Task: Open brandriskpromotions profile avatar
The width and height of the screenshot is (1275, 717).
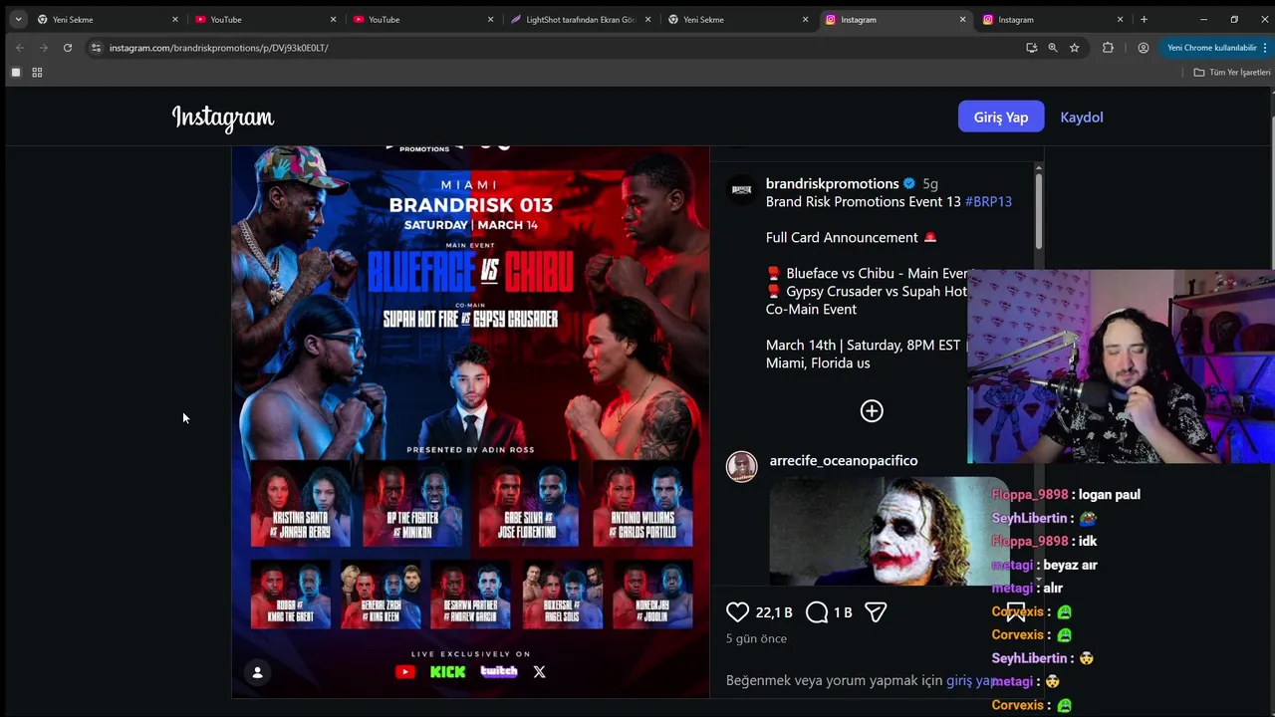Action: pos(742,189)
